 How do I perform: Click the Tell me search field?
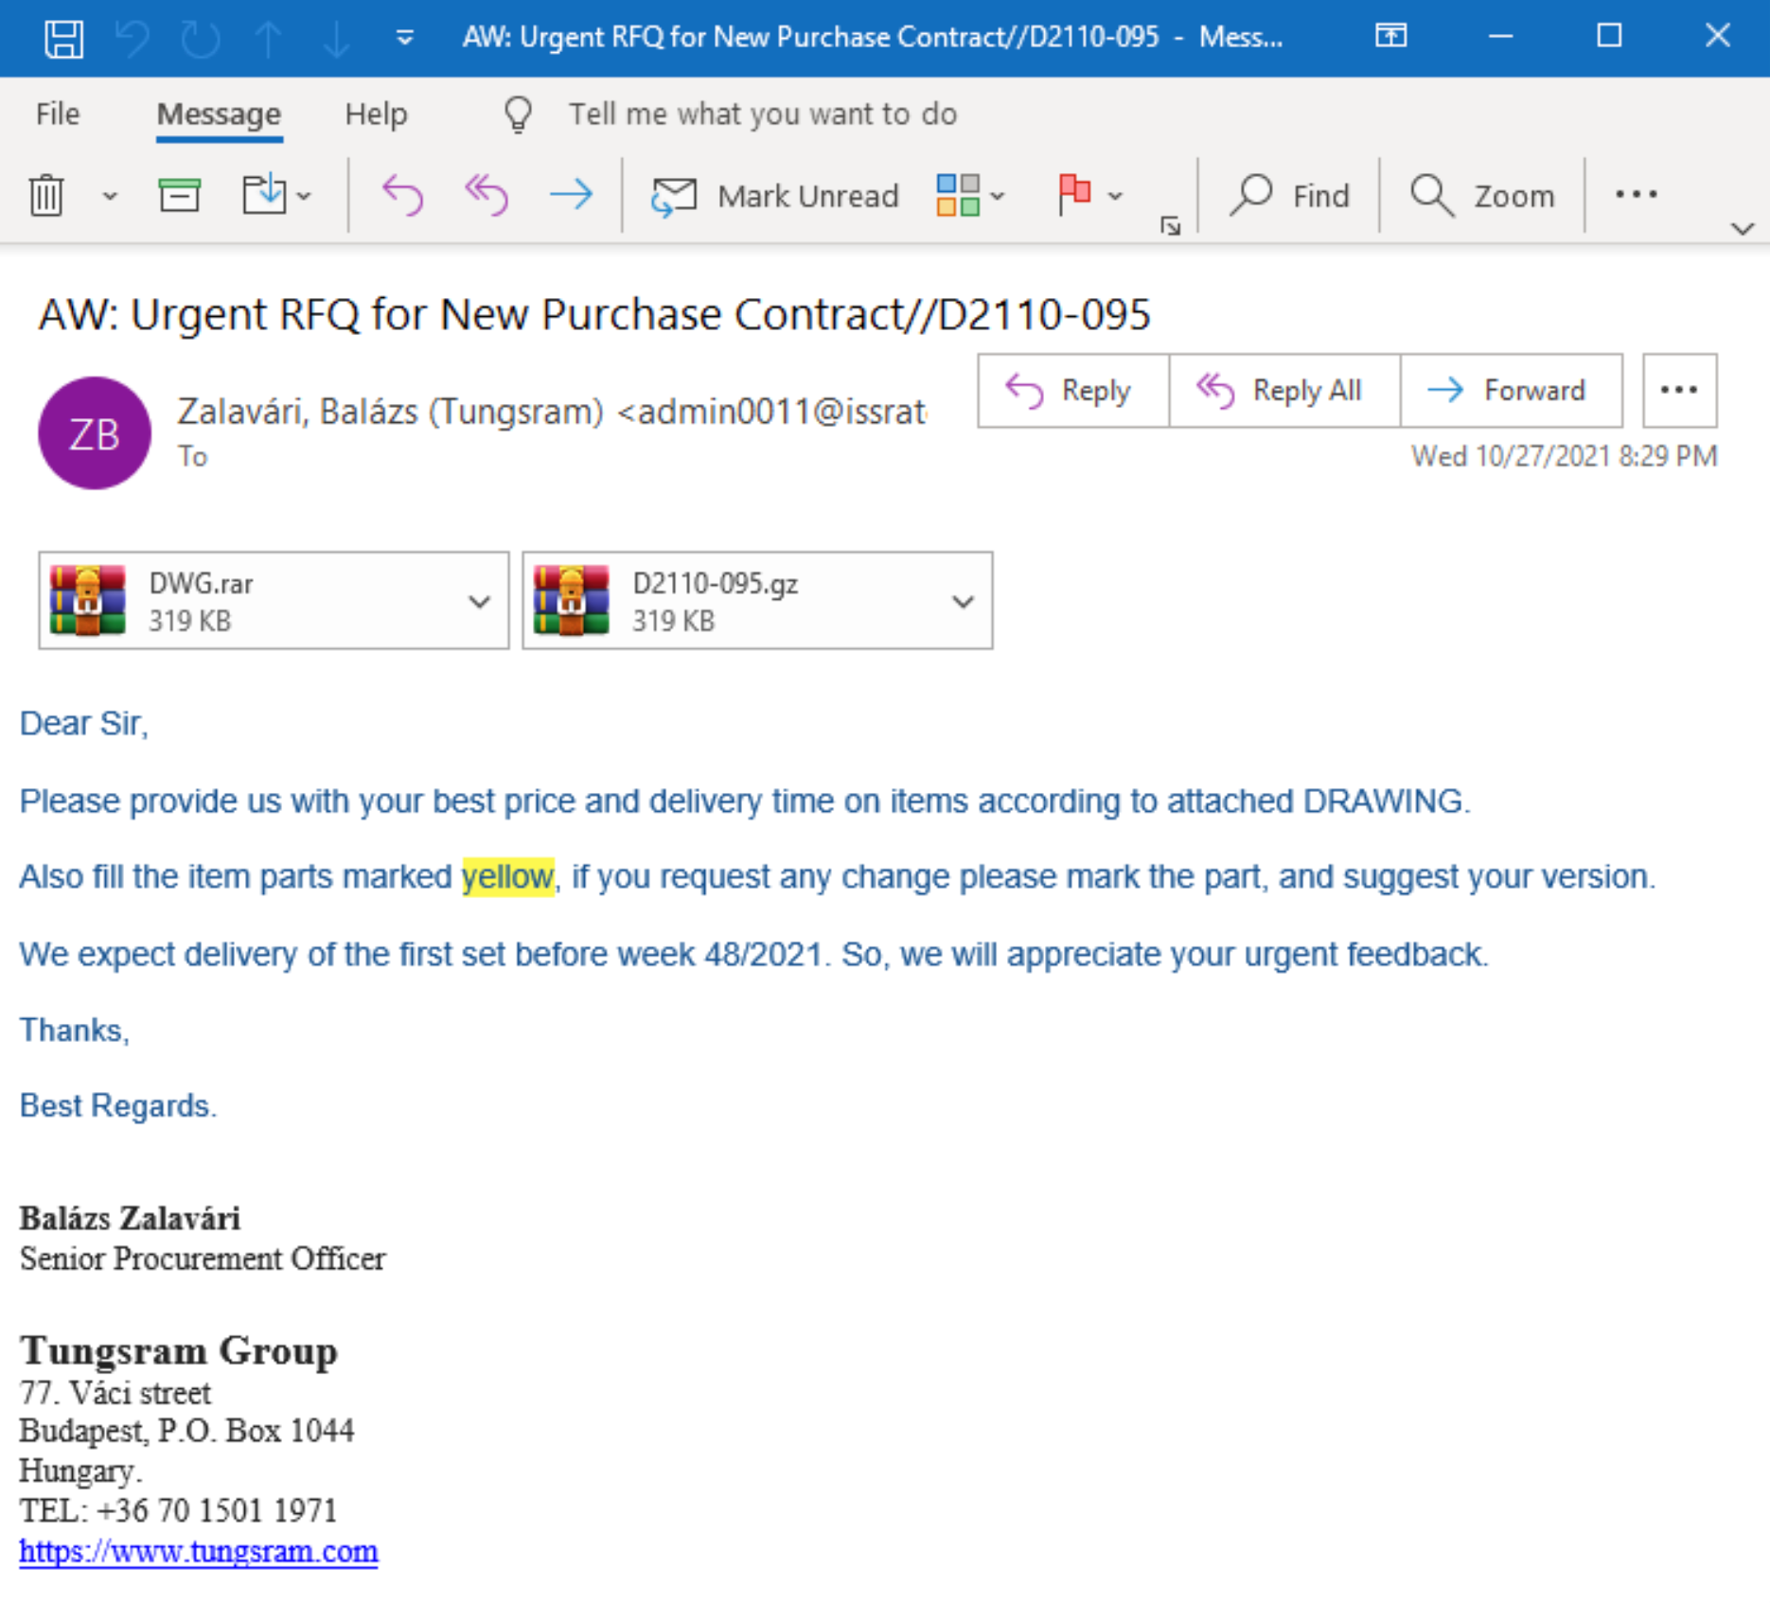[x=762, y=114]
